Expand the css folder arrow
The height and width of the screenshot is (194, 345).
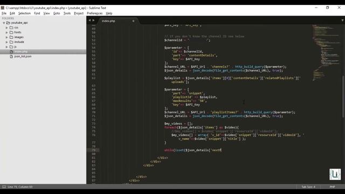[x=7, y=27]
